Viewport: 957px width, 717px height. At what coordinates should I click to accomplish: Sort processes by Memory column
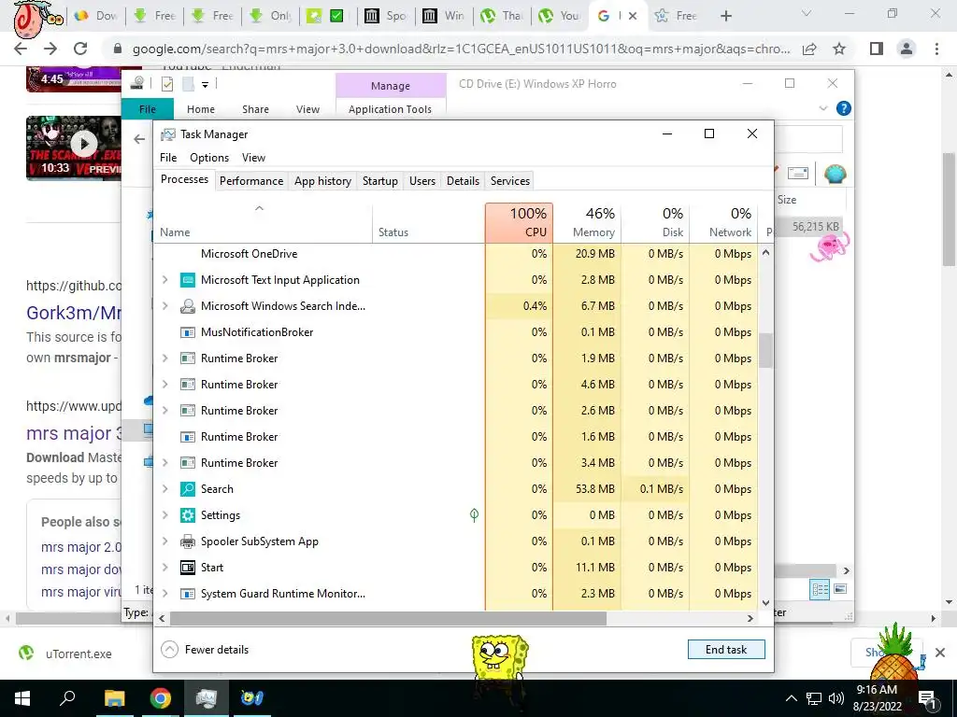[587, 223]
